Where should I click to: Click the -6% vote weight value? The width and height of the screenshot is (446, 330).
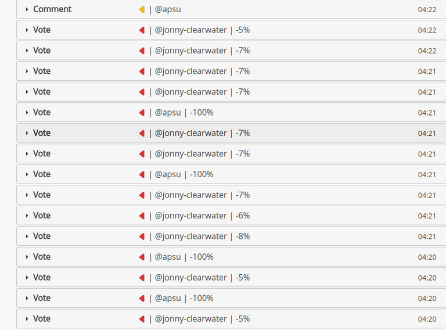point(243,216)
